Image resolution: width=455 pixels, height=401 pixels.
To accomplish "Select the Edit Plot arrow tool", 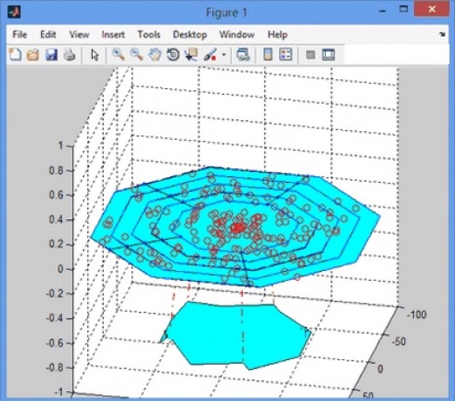I will [x=95, y=55].
